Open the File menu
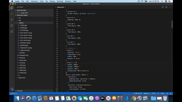182x102 pixels. (23, 1)
